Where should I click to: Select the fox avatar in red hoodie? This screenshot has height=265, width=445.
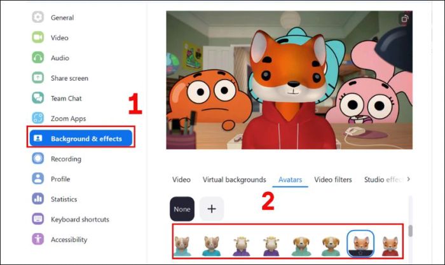coord(390,246)
